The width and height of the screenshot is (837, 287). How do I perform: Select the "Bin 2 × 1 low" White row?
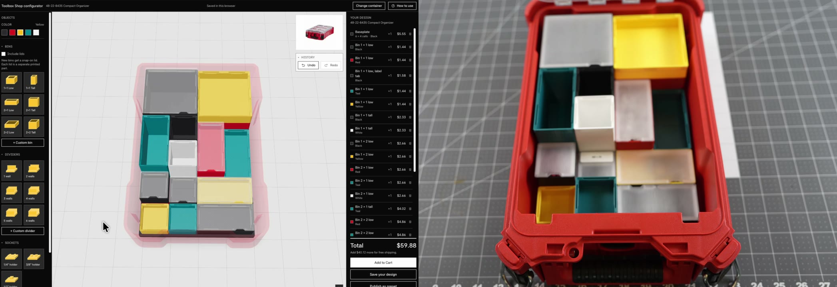381,196
